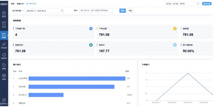Image resolution: width=213 pixels, height=107 pixels.
Task: Open the 营销 sidebar section
Action: coord(4,67)
